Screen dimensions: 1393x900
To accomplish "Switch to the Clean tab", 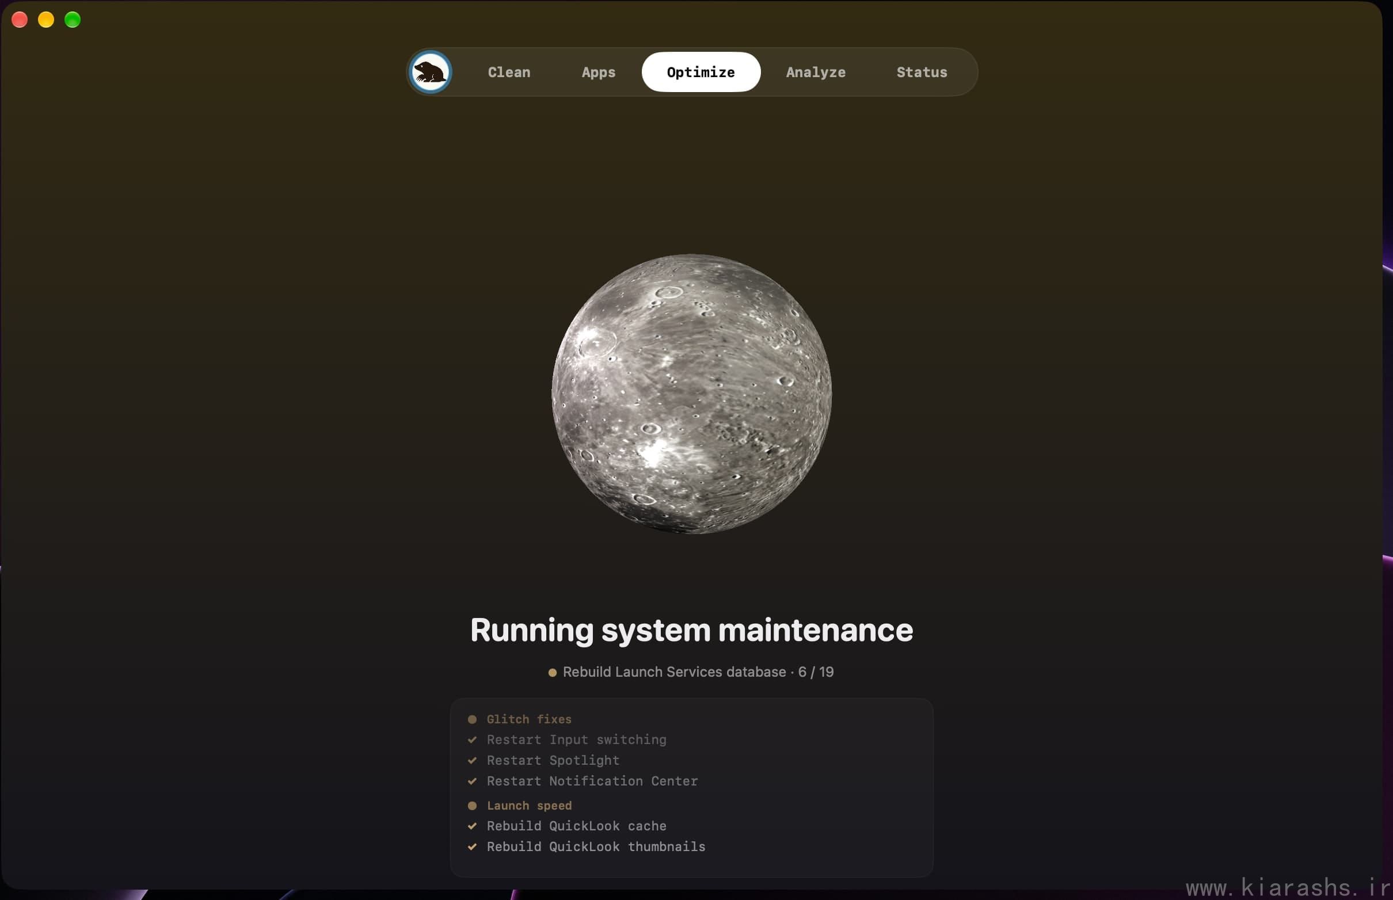I will click(509, 72).
